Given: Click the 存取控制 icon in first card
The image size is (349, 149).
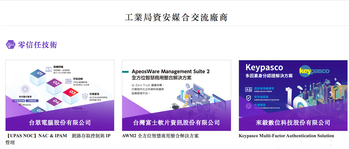Looking at the screenshot, I should tap(68, 82).
